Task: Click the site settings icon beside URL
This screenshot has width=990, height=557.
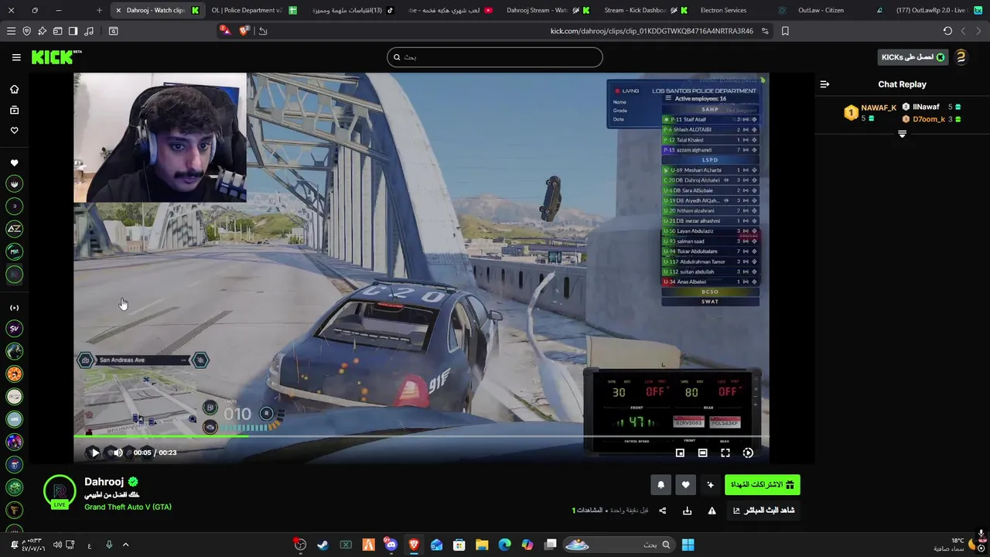Action: (765, 31)
